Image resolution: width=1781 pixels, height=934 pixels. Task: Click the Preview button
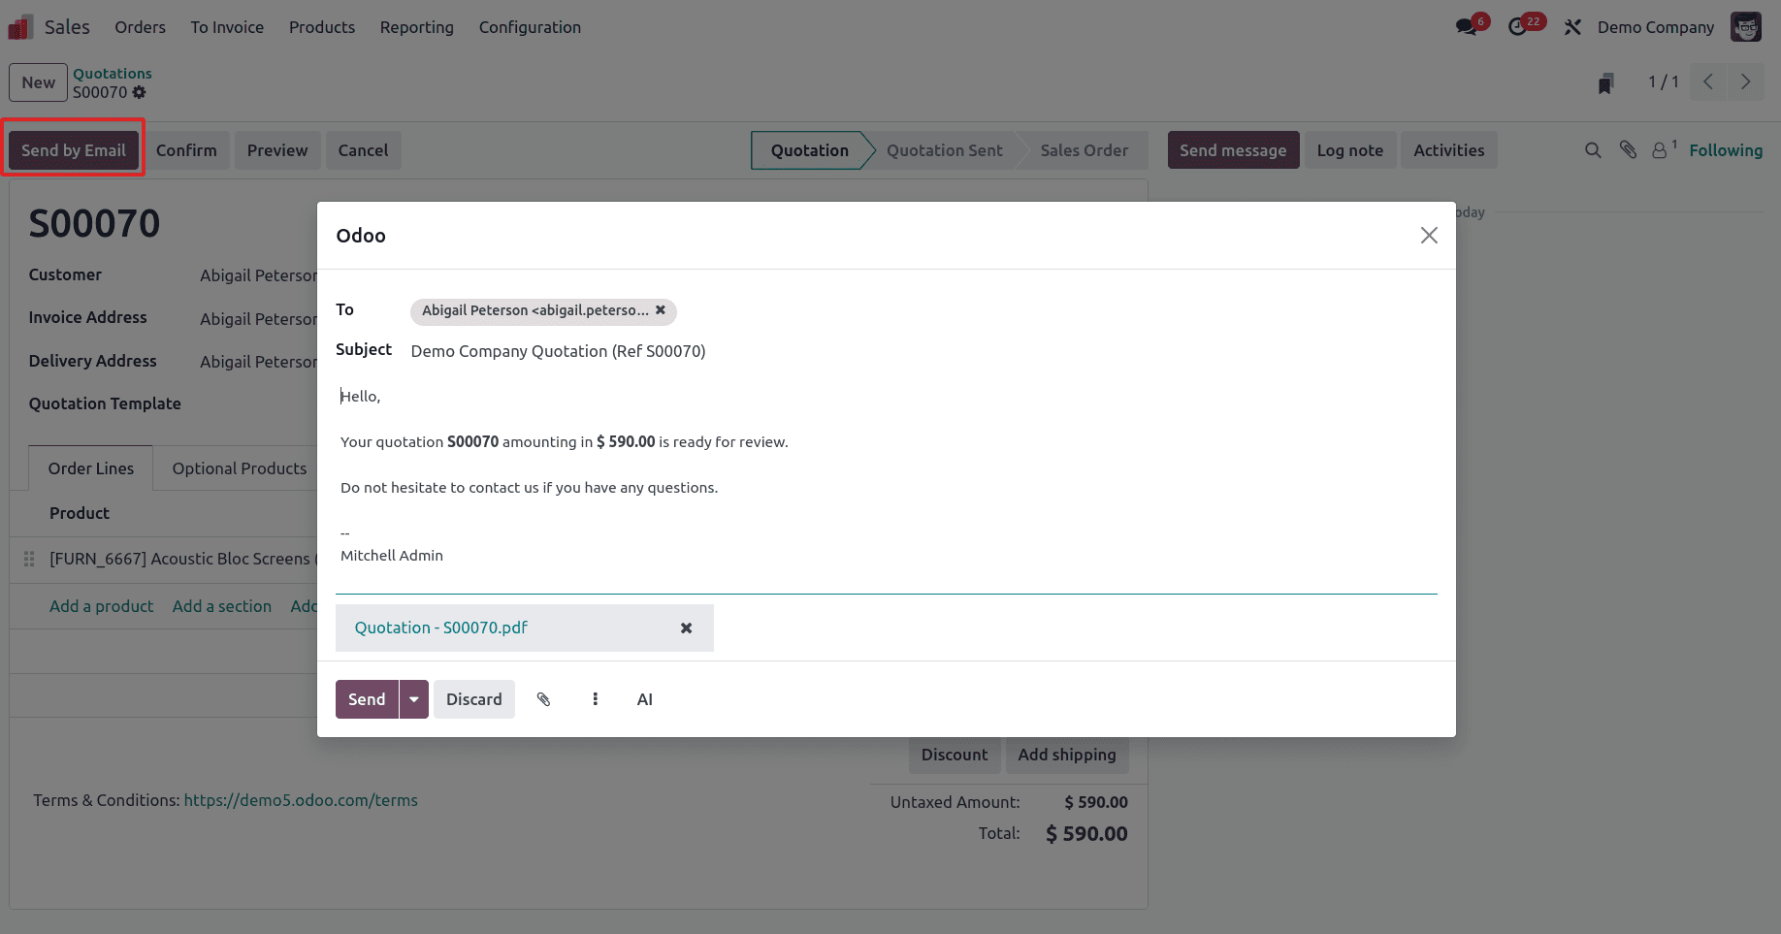point(277,150)
